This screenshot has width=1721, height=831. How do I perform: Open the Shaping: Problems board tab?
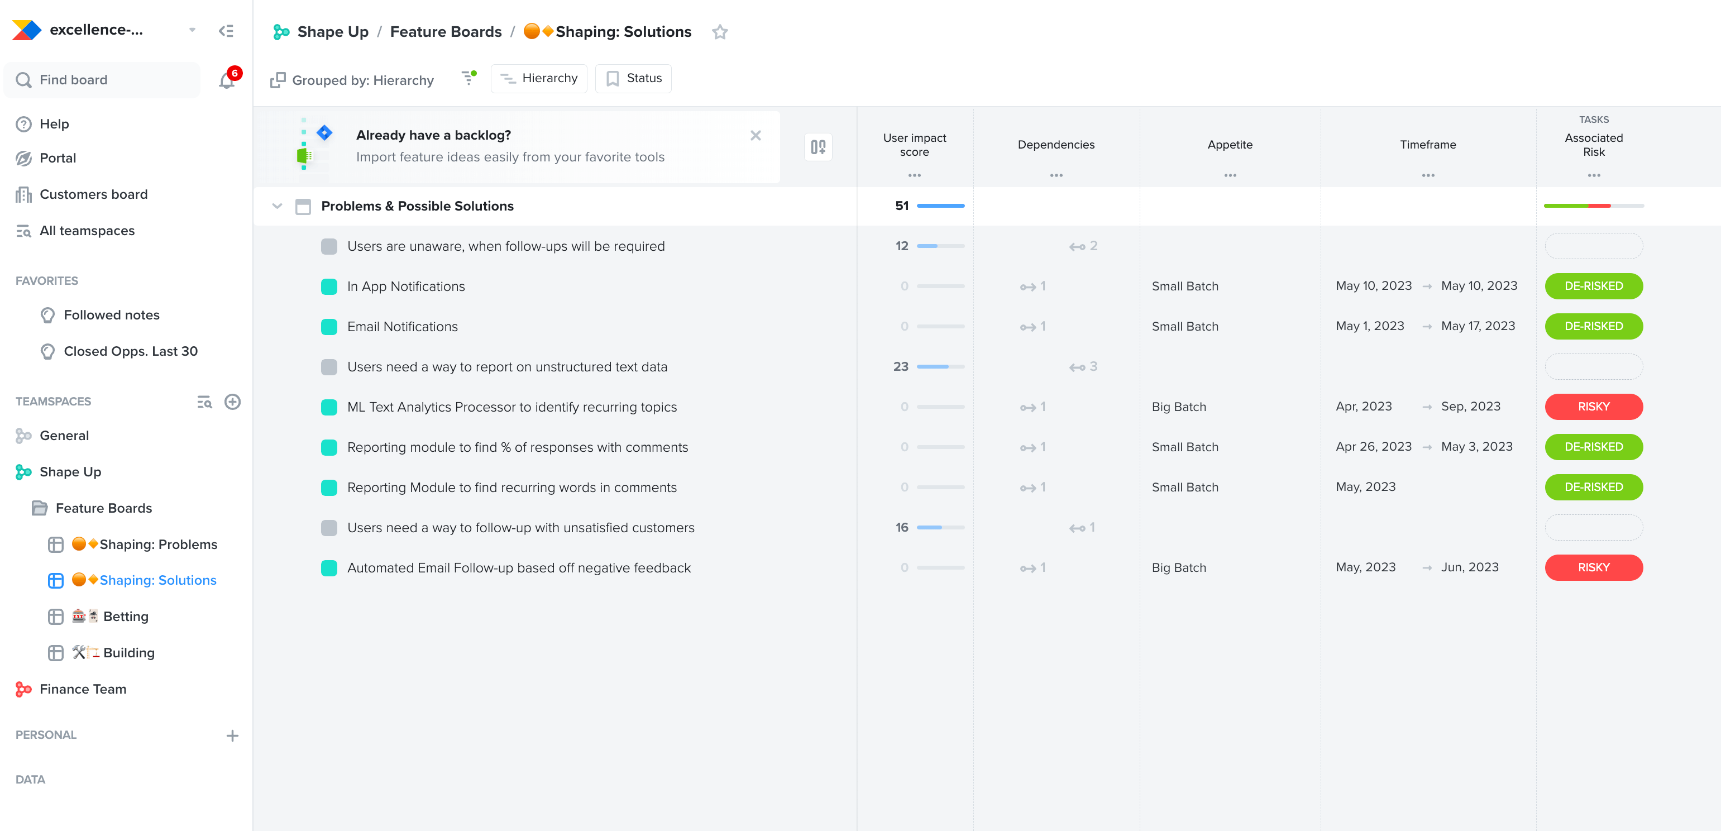159,544
